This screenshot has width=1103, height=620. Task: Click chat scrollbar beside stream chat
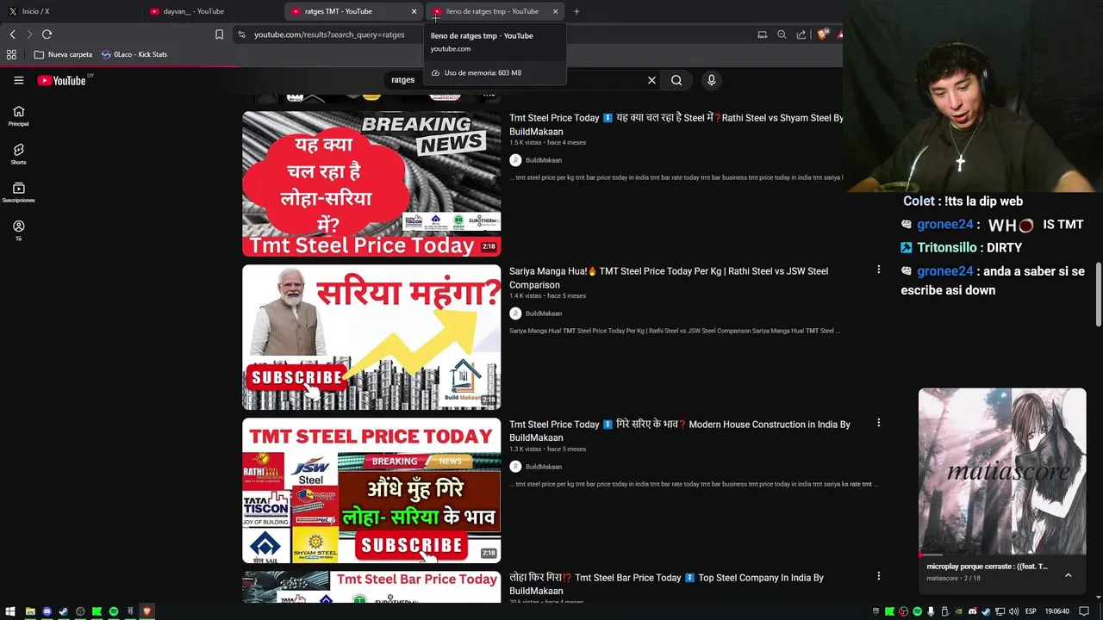pyautogui.click(x=1098, y=294)
